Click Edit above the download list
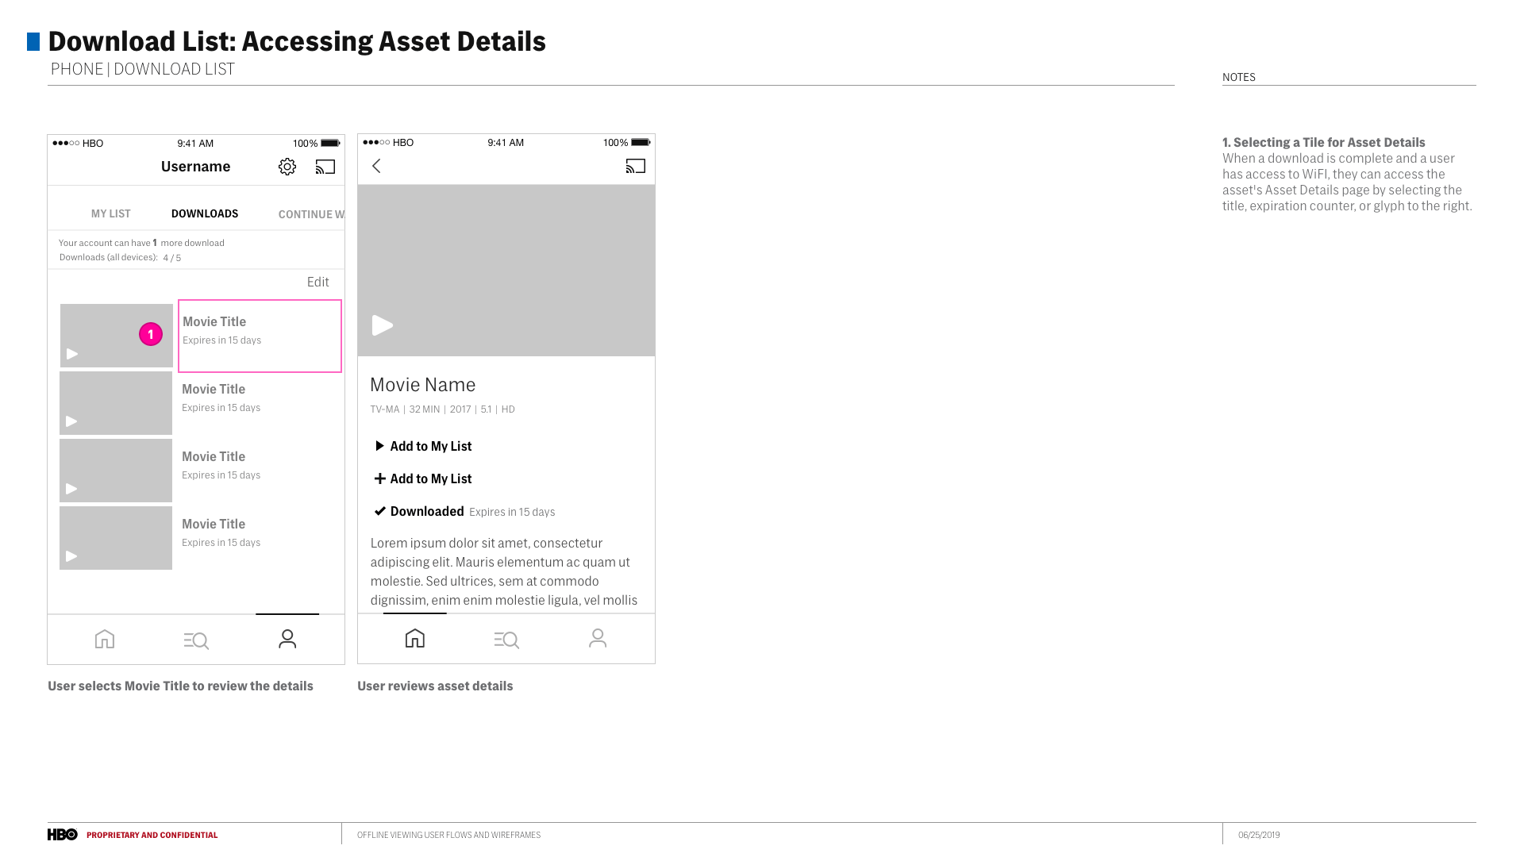The width and height of the screenshot is (1524, 857). [318, 282]
